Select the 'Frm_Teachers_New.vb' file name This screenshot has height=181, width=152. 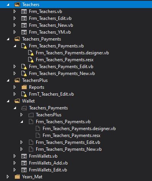tap(51, 25)
